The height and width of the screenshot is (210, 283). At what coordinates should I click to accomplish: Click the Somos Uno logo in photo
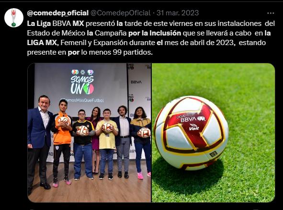coord(82,82)
